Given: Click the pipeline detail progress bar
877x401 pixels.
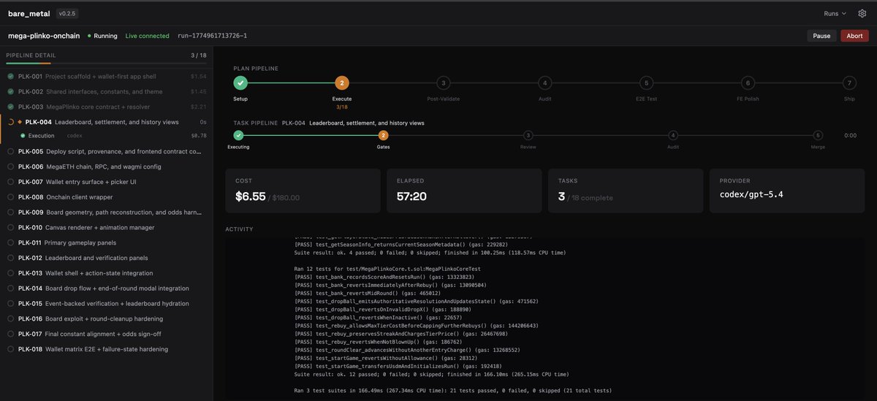Looking at the screenshot, I should 106,64.
